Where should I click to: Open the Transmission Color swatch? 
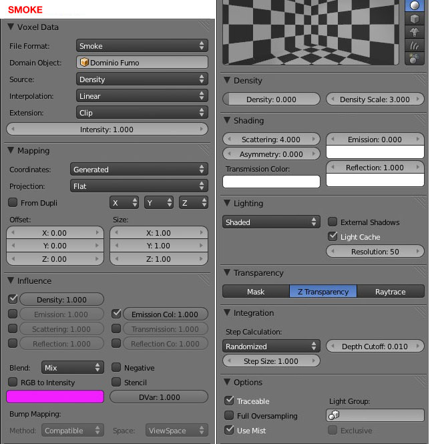(271, 181)
